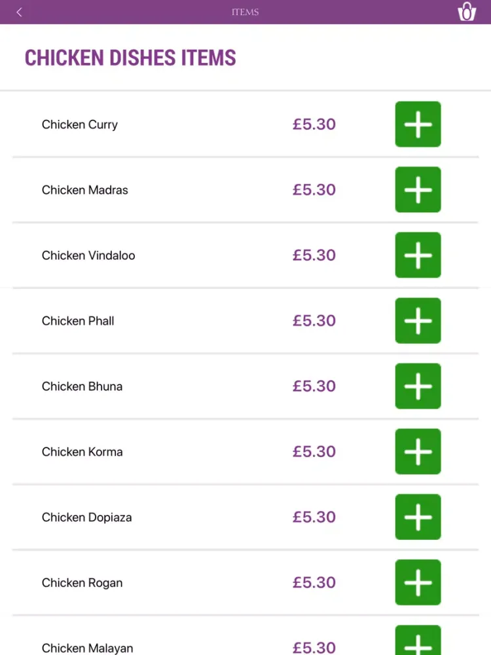Click the Chicken Dishes Items heading
The image size is (491, 655).
pyautogui.click(x=130, y=58)
